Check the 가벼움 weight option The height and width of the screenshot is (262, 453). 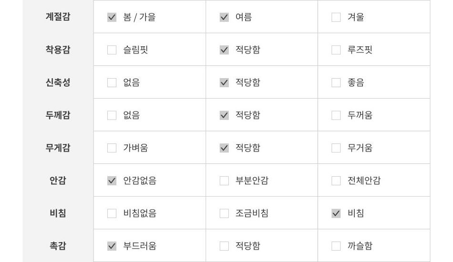(112, 148)
